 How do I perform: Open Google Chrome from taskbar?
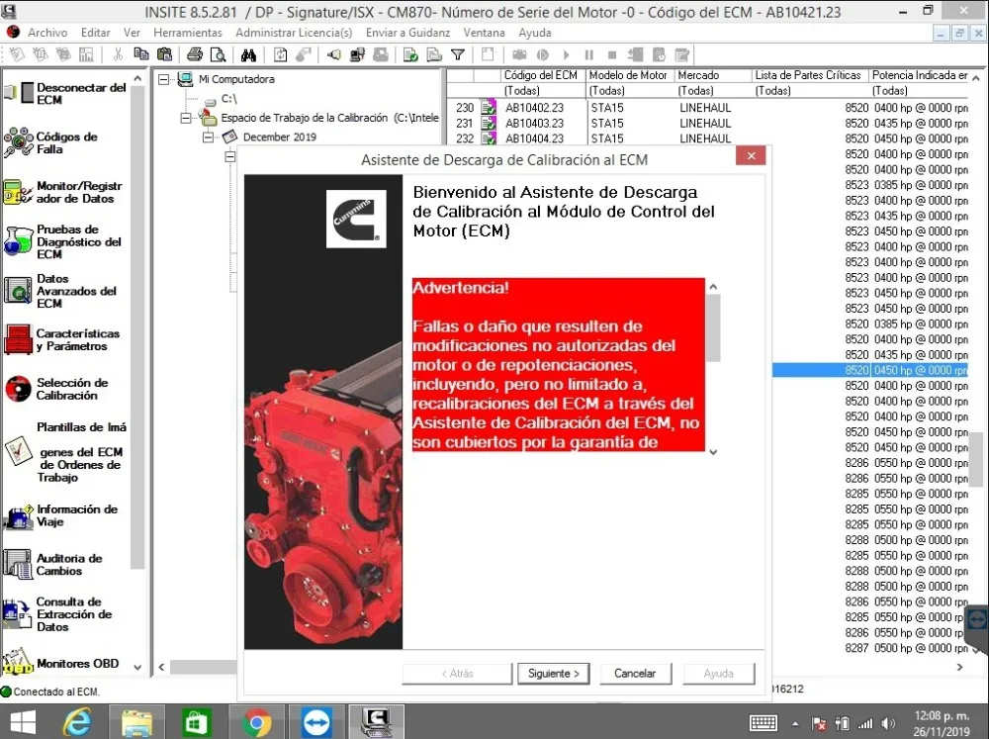coord(256,721)
